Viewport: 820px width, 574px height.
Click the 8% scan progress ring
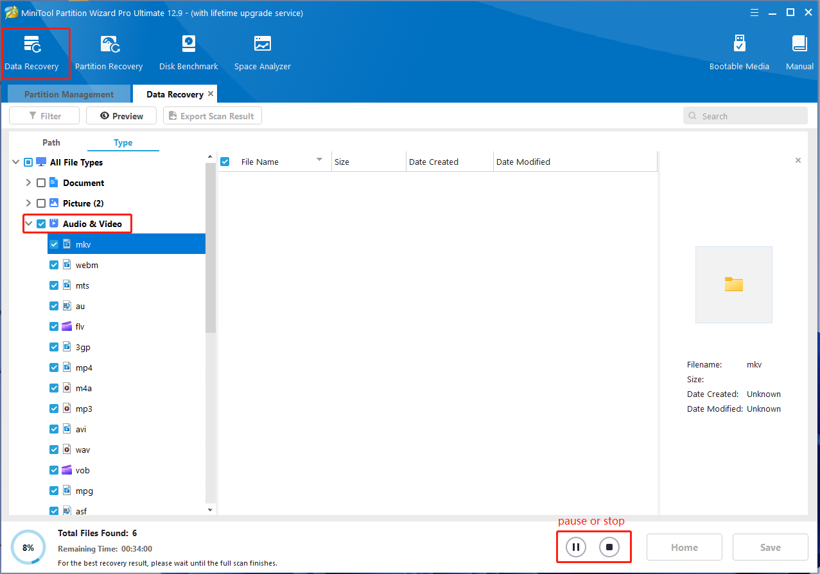click(x=28, y=548)
